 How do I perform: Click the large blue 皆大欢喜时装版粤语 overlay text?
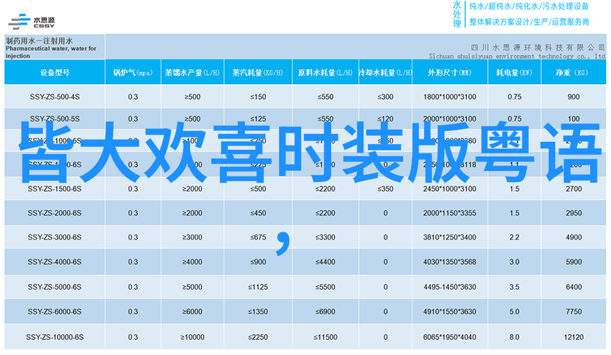[x=305, y=150]
